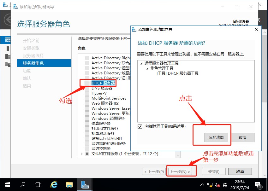
Task: Click 取消 in the wizard footer
Action: 240,171
